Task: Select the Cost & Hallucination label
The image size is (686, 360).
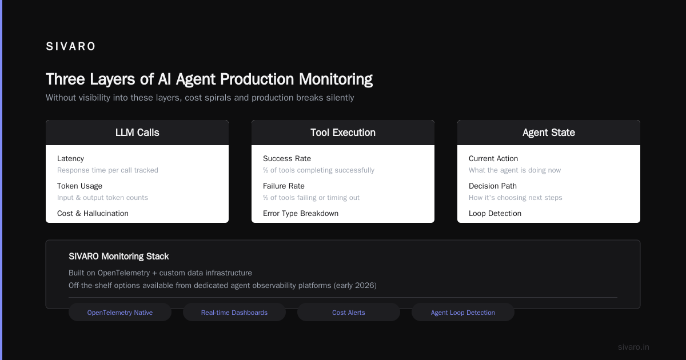Action: click(93, 213)
